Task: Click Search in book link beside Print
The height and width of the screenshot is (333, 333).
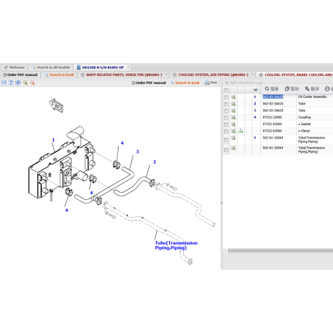Action: click(185, 83)
